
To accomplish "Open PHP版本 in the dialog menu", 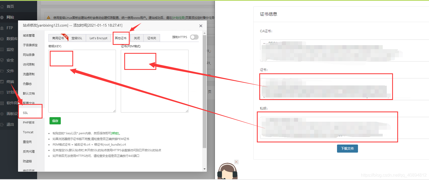I will click(x=29, y=123).
